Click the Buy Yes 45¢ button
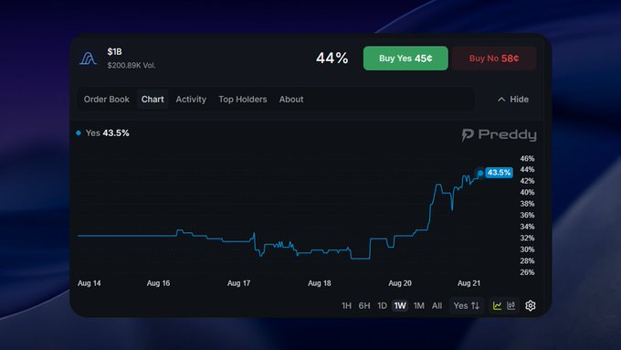Screen dimensions: 621x350 pos(405,58)
